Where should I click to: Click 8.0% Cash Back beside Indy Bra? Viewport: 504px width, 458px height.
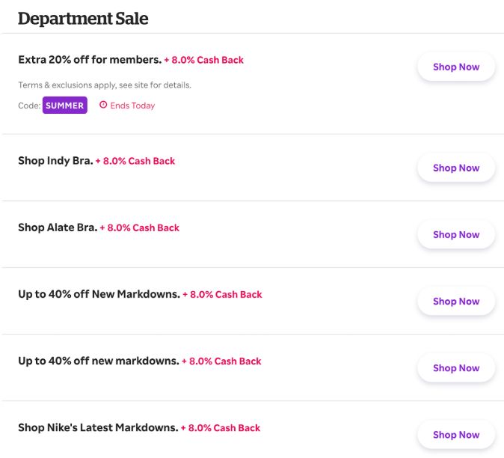pyautogui.click(x=135, y=161)
